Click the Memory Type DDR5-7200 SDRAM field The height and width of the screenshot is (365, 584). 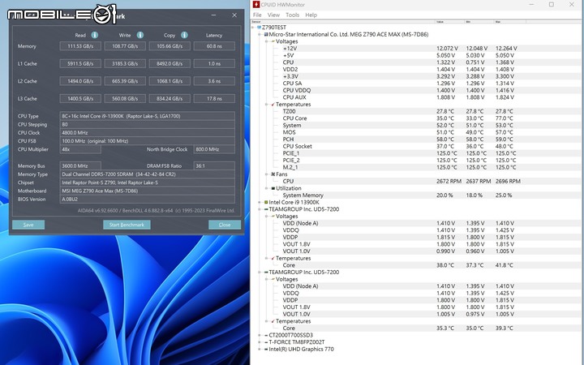tap(147, 174)
